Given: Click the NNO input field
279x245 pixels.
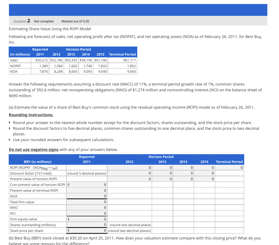Looking at the screenshot, I should 87,207.
